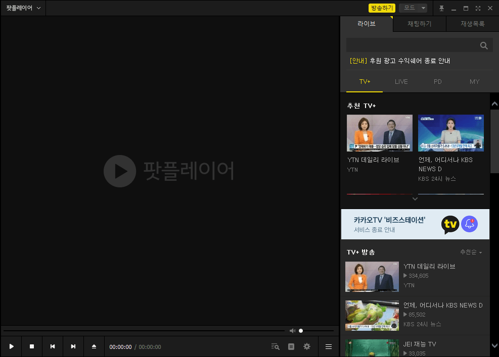Toggle mute with the speaker icon

[293, 330]
